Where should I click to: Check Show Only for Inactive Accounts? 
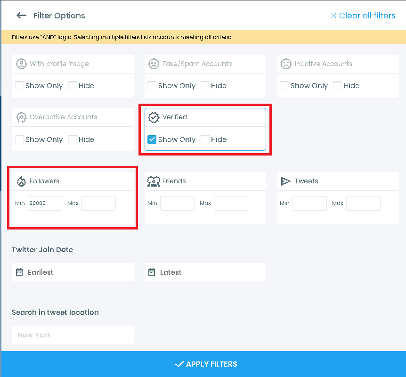click(284, 85)
